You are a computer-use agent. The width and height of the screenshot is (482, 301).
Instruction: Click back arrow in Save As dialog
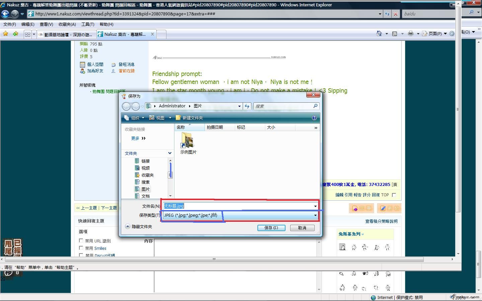coord(126,106)
